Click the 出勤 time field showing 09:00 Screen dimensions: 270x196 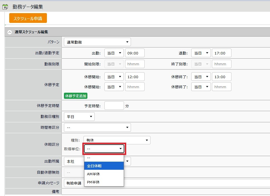[x=135, y=53]
